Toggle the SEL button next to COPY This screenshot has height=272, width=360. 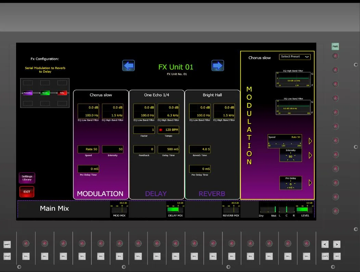tap(307, 256)
